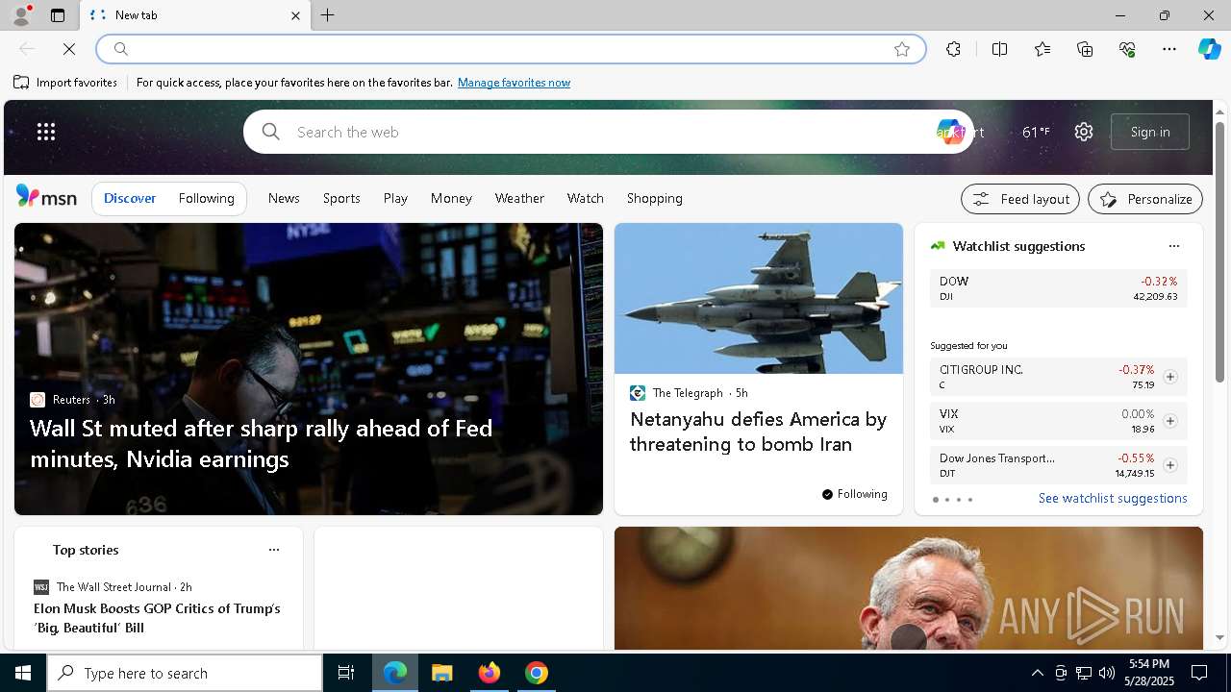Launch Firefox from taskbar

click(x=490, y=673)
